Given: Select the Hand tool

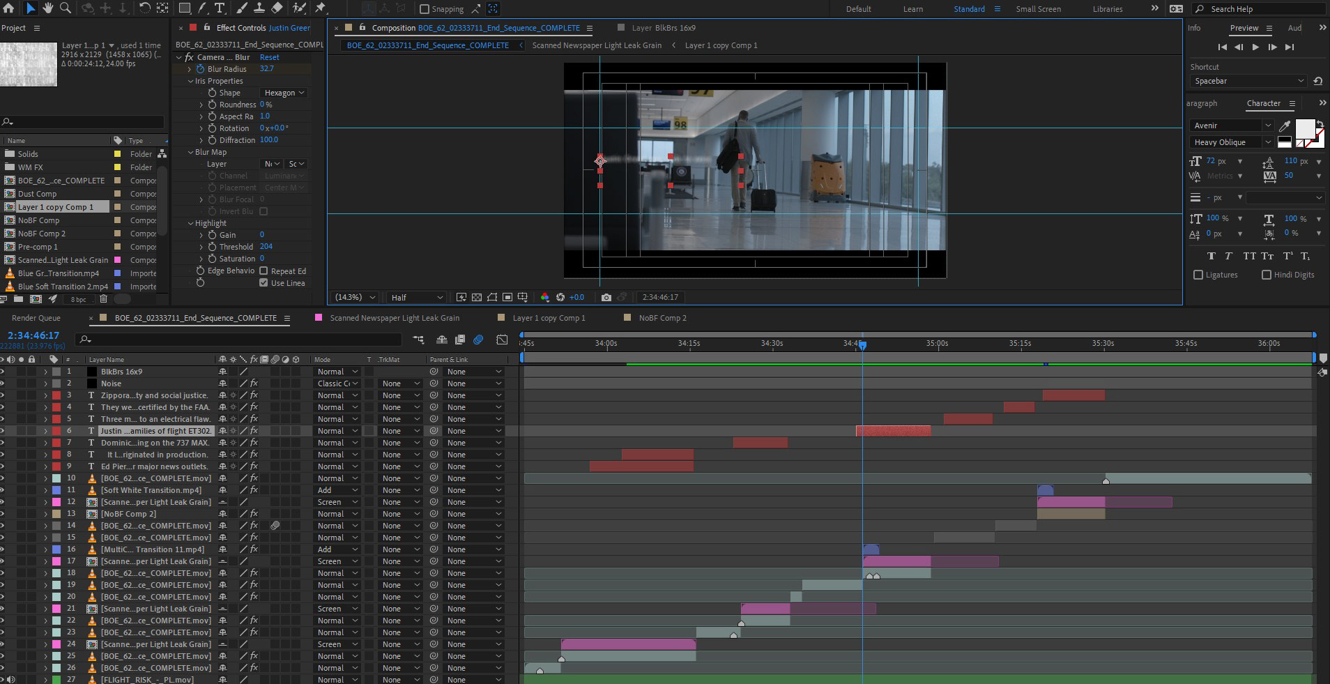Looking at the screenshot, I should pyautogui.click(x=47, y=8).
